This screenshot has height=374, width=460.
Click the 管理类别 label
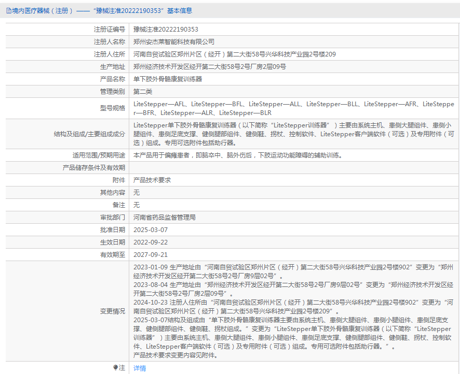click(113, 92)
